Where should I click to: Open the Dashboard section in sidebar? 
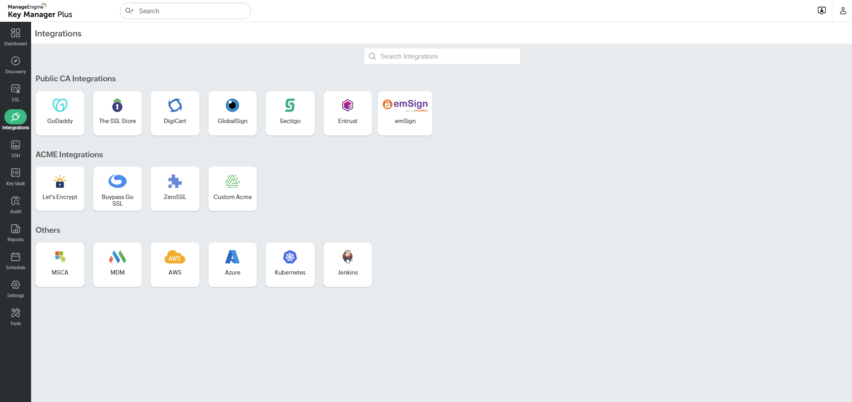click(x=16, y=37)
